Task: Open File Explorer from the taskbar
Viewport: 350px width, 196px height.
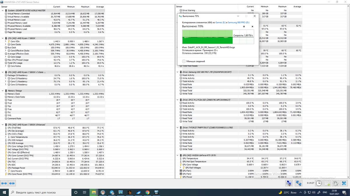Action: coord(94,192)
